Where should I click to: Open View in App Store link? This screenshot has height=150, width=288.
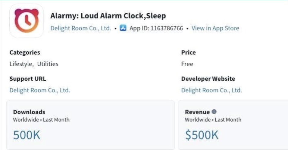tap(215, 28)
